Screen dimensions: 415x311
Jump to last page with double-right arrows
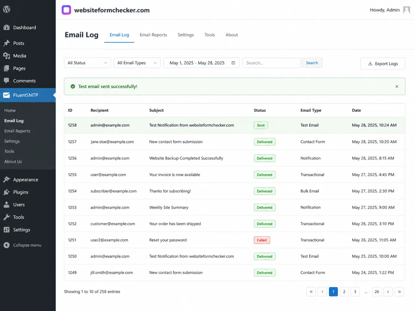coord(399,292)
